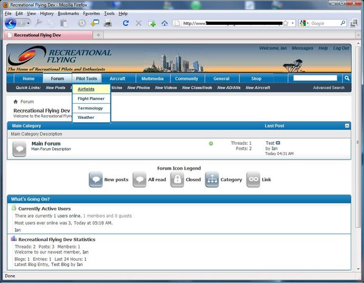This screenshot has width=364, height=283.
Task: Click the Advanced Search link
Action: click(x=328, y=88)
